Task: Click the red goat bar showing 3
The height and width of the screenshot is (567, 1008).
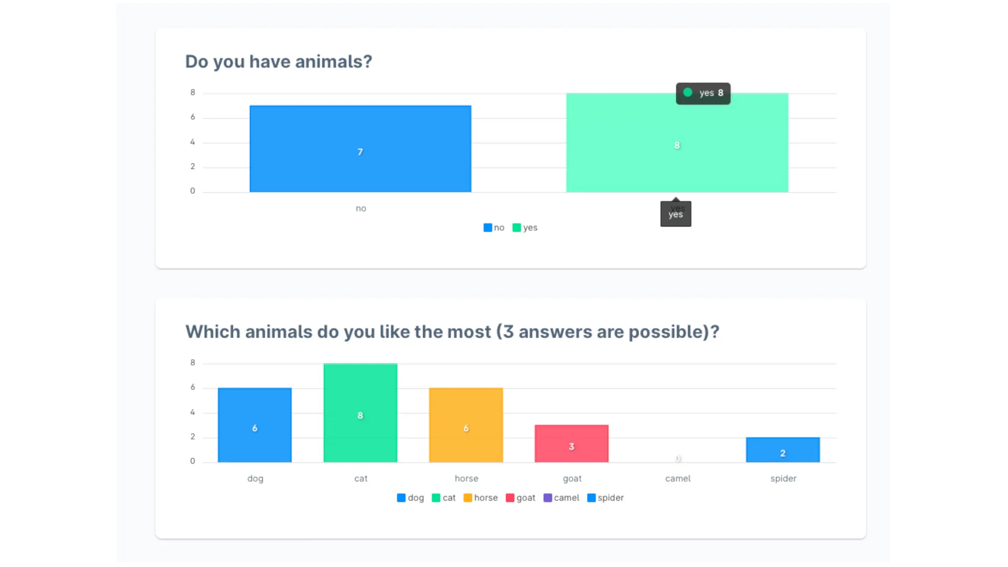Action: point(571,443)
